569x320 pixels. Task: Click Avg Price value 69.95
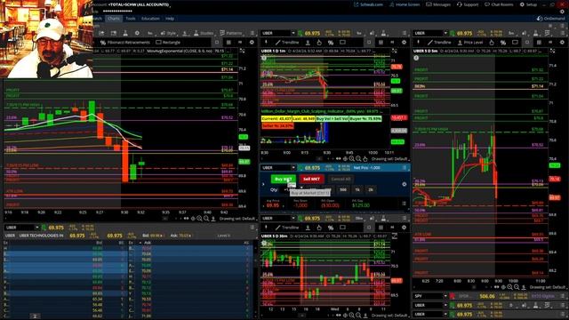click(x=273, y=205)
